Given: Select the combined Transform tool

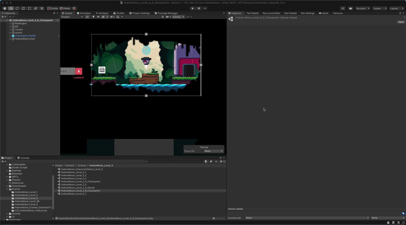Looking at the screenshot, I should click(x=35, y=8).
